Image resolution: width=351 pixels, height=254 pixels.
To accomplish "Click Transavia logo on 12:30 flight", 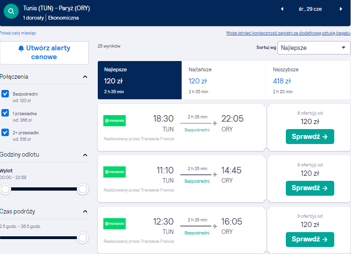I will (115, 224).
